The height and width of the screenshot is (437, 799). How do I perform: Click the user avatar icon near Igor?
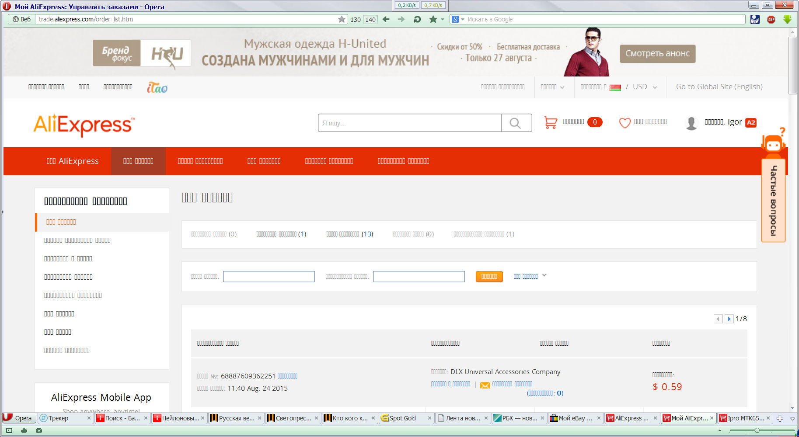(691, 123)
